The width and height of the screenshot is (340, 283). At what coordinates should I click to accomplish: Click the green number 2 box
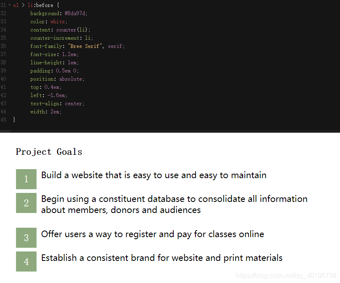26,203
